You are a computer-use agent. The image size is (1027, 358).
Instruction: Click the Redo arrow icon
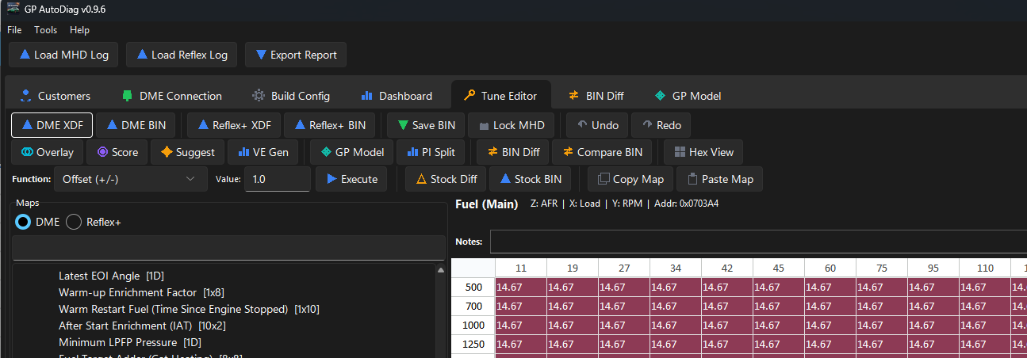pos(647,125)
